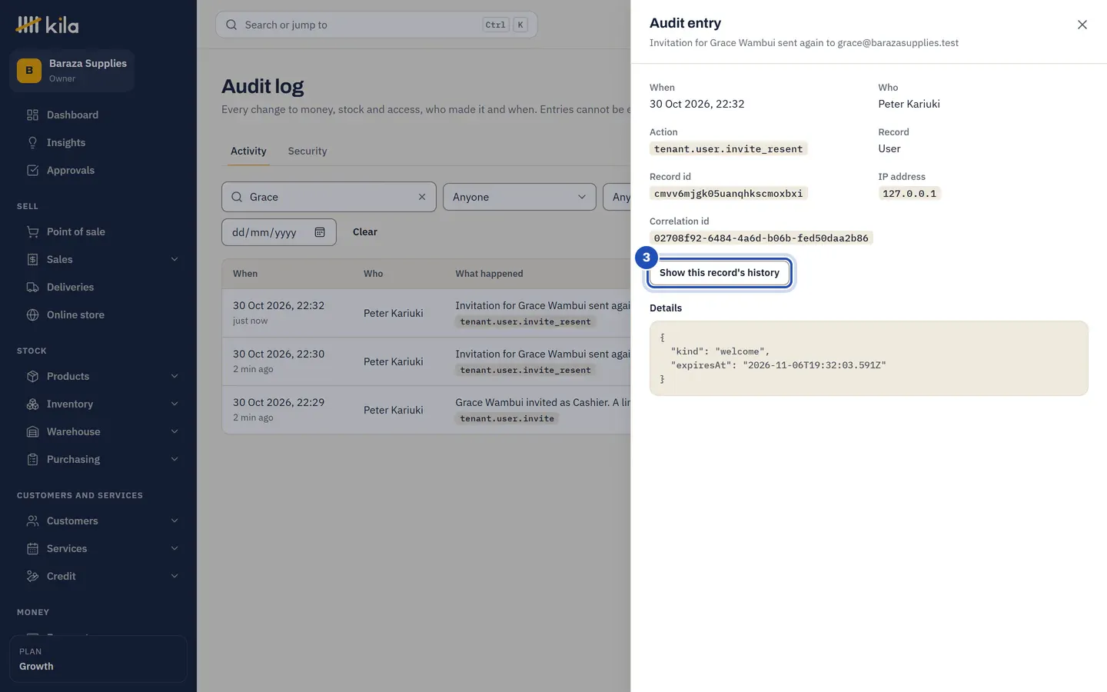Click the Products box icon
Screen dimensions: 1107x692
tap(32, 376)
